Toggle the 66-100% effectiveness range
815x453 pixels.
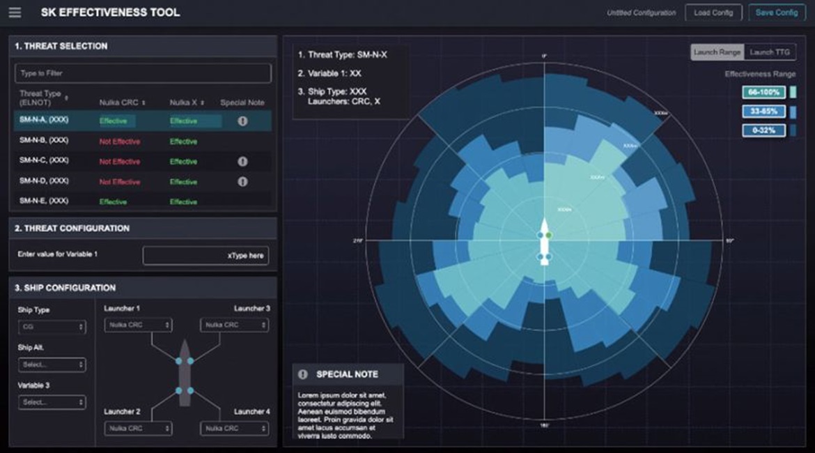[763, 92]
